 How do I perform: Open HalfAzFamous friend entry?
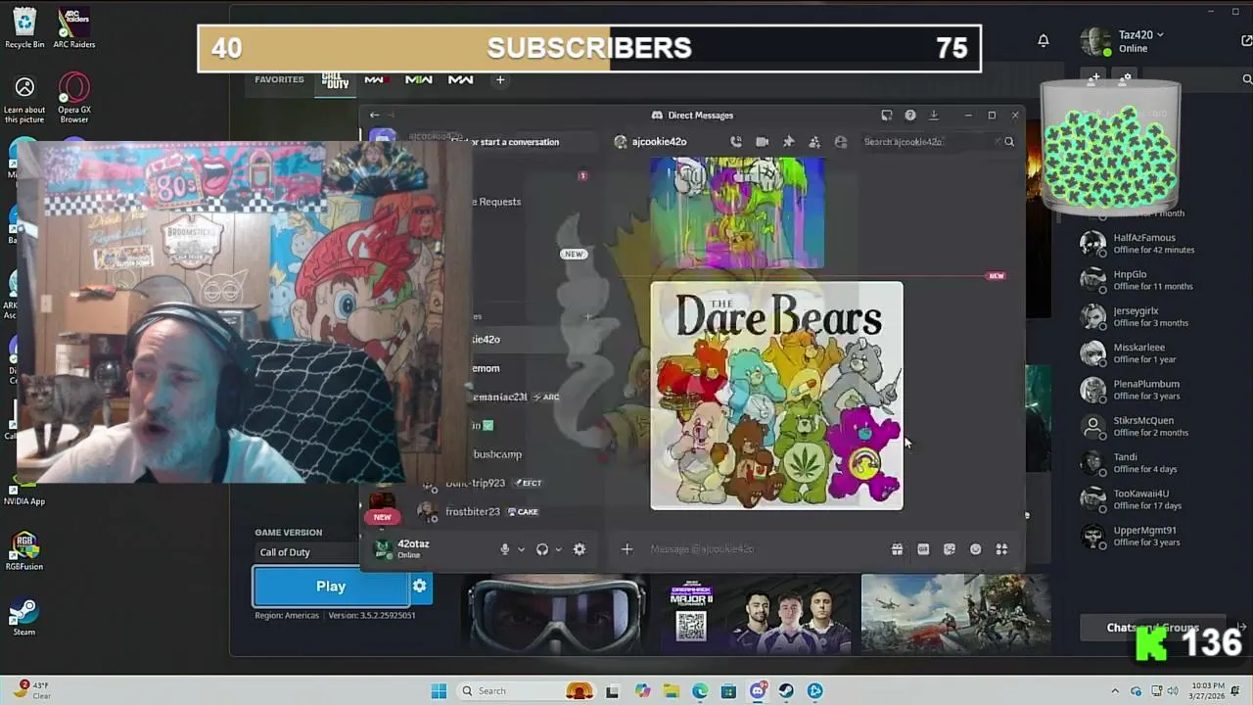pos(1155,243)
